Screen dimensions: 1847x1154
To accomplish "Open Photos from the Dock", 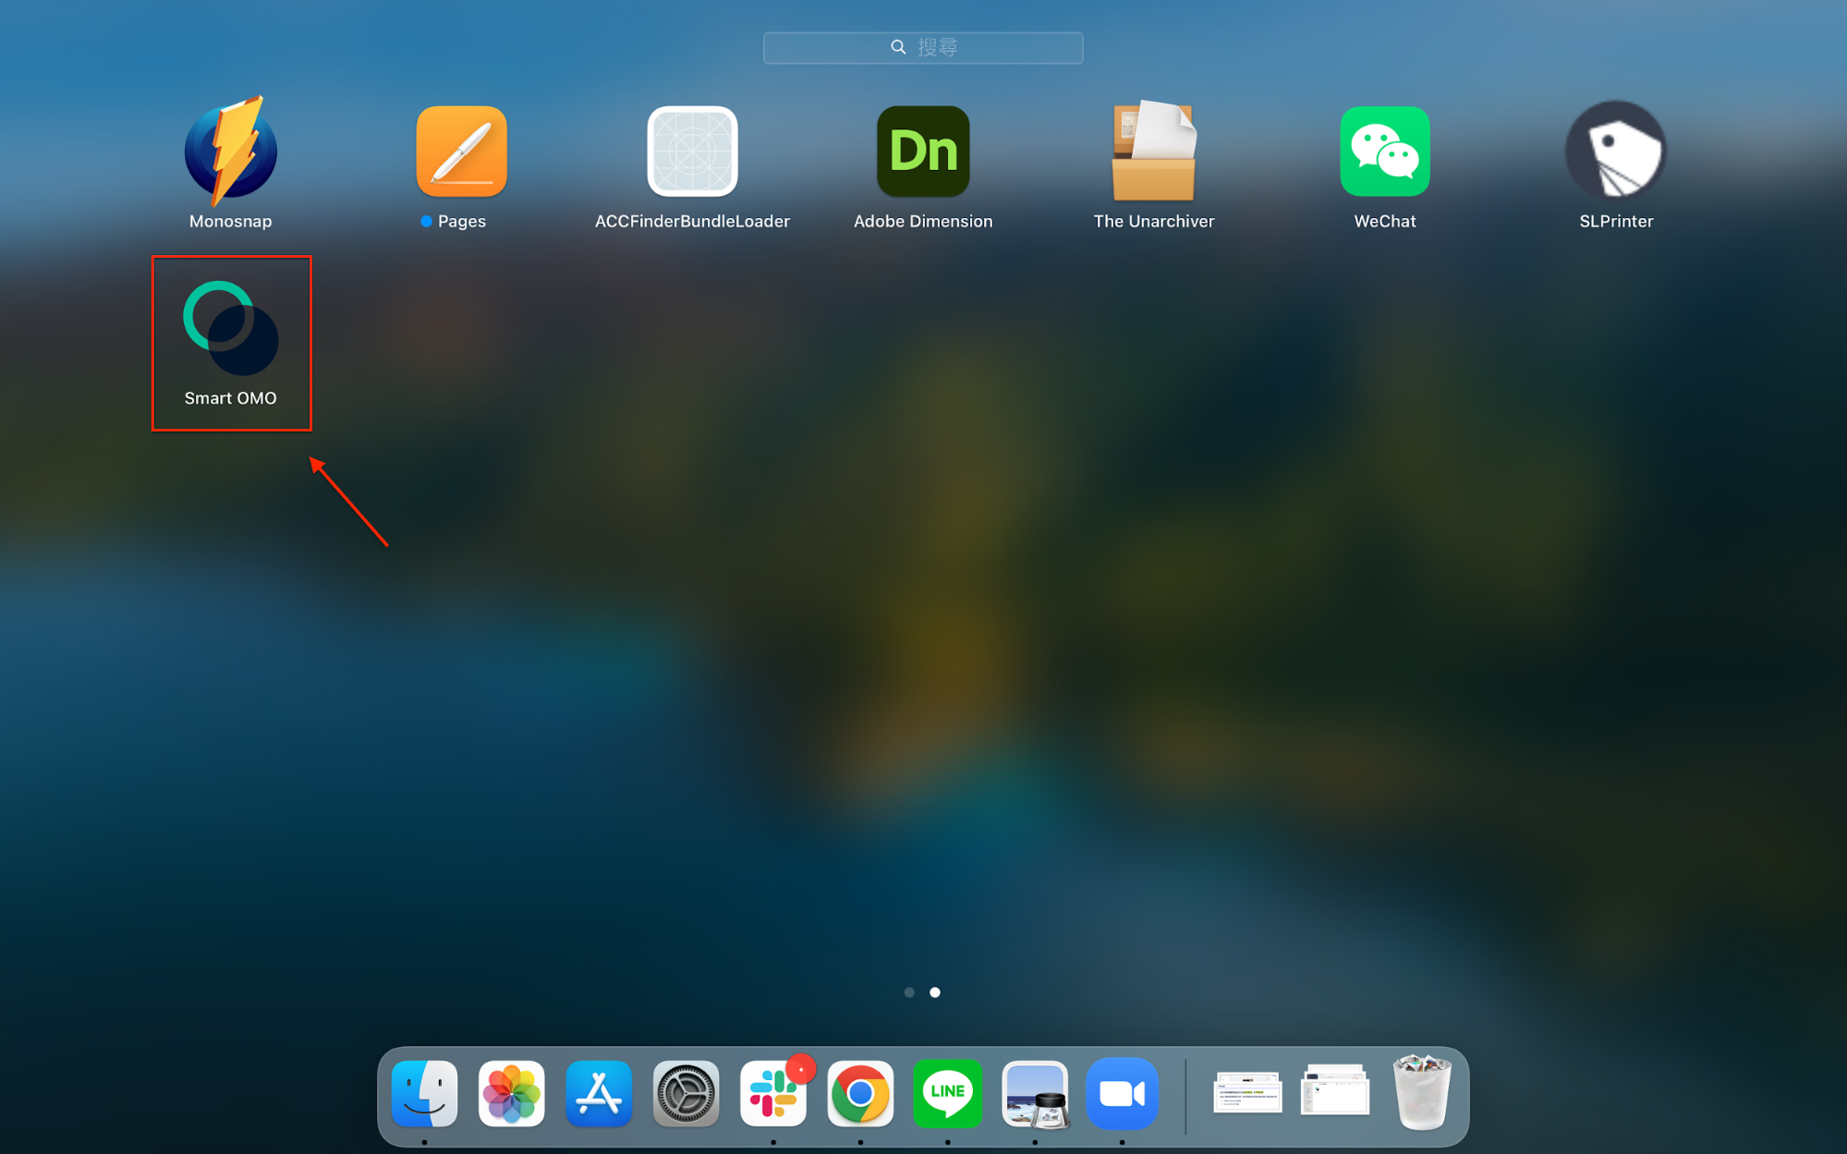I will [x=511, y=1094].
